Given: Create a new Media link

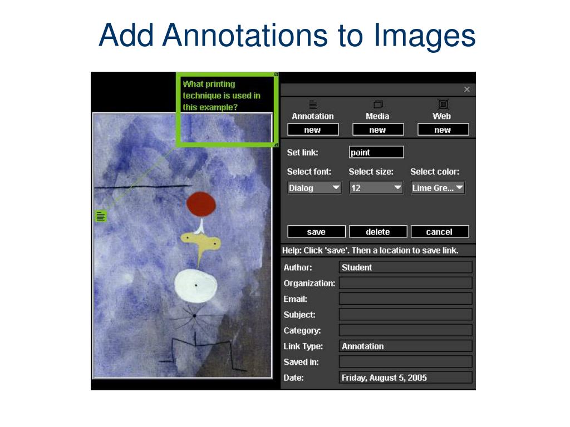Looking at the screenshot, I should [x=378, y=130].
